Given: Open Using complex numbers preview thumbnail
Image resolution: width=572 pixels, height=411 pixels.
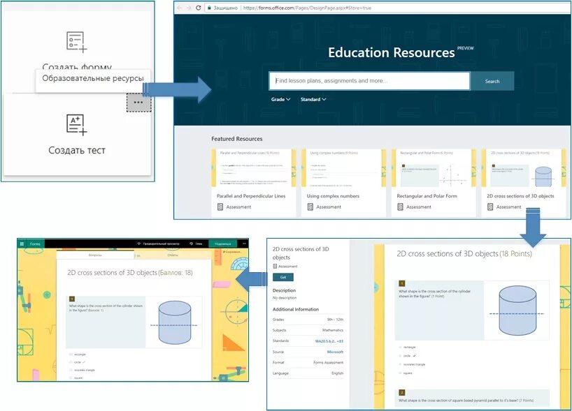Looking at the screenshot, I should pyautogui.click(x=343, y=168).
